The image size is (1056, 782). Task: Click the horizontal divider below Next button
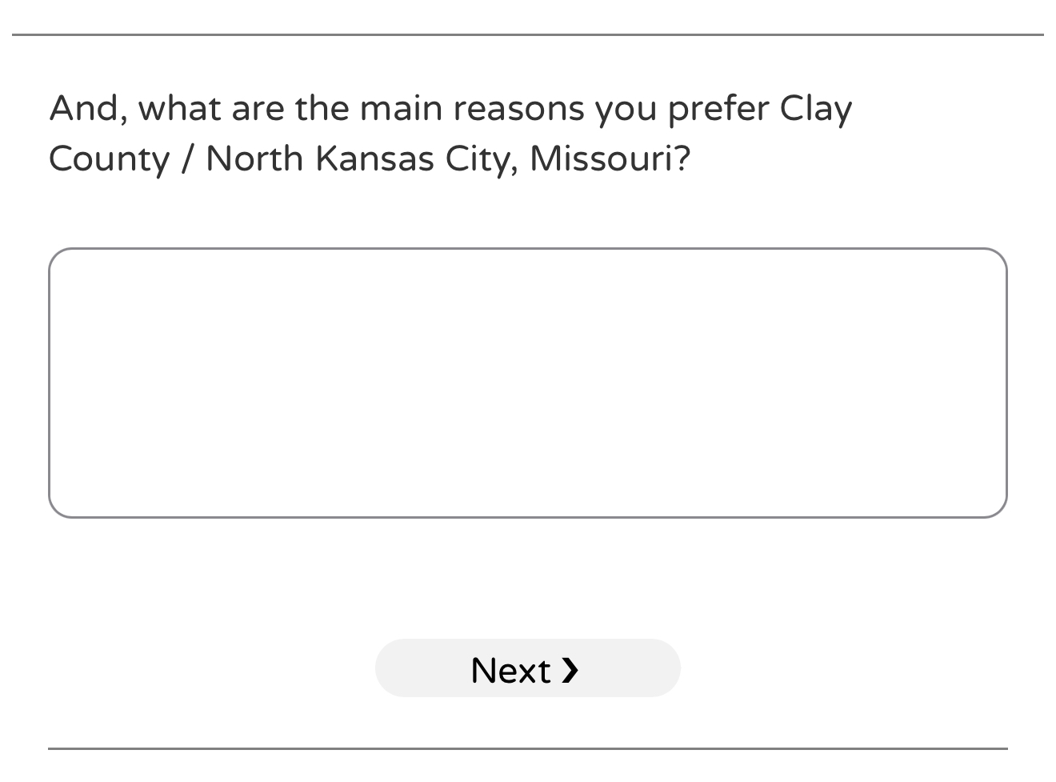pyautogui.click(x=527, y=748)
